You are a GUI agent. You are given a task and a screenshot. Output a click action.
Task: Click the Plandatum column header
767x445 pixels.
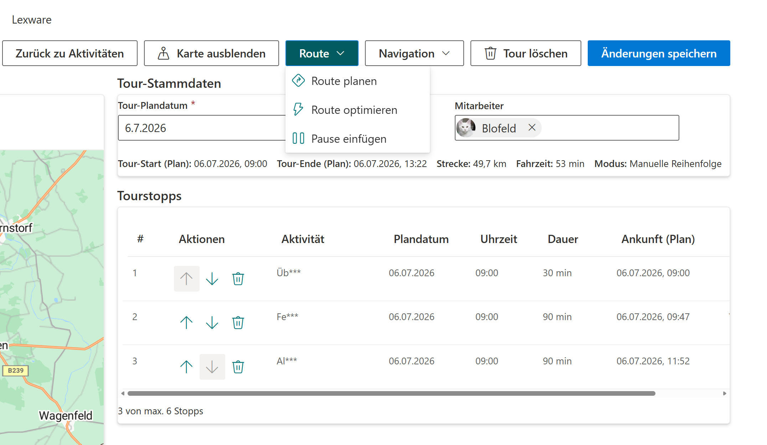(x=421, y=239)
